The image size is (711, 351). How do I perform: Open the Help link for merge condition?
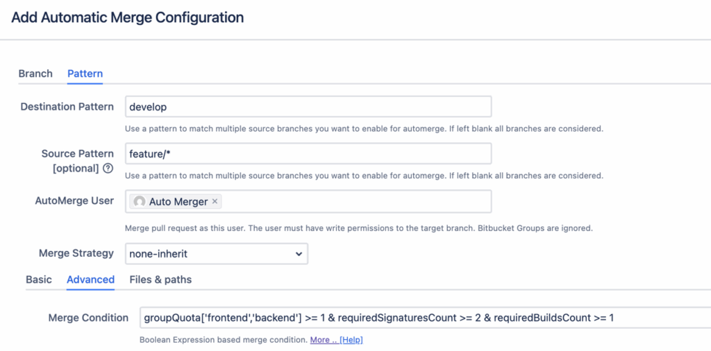tap(351, 340)
